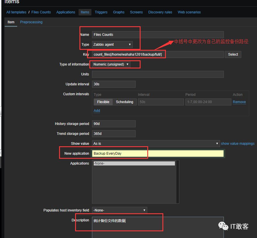Choose Scheduling custom interval type
This screenshot has width=257, height=238.
point(125,102)
